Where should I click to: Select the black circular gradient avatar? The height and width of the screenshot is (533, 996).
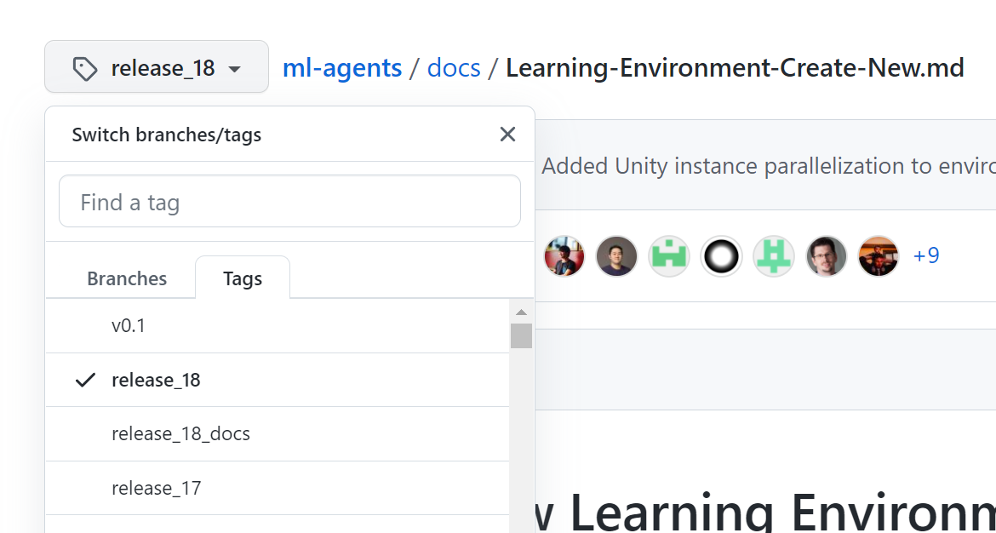coord(721,255)
